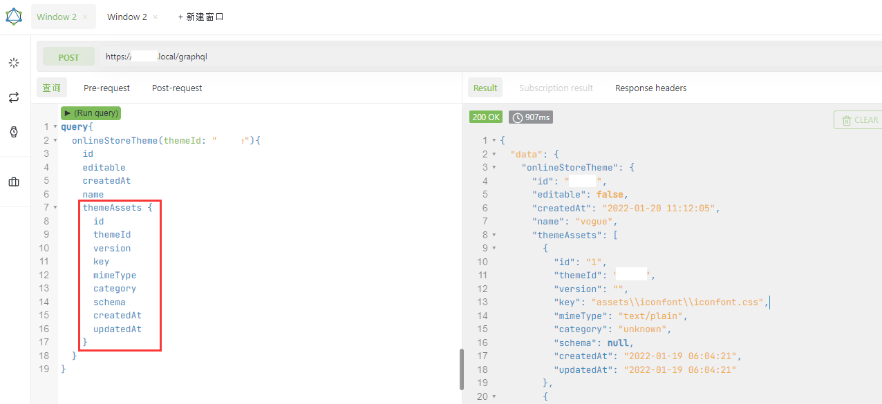Click the query editor vertical scrollbar thumb
The height and width of the screenshot is (404, 882).
click(x=461, y=369)
